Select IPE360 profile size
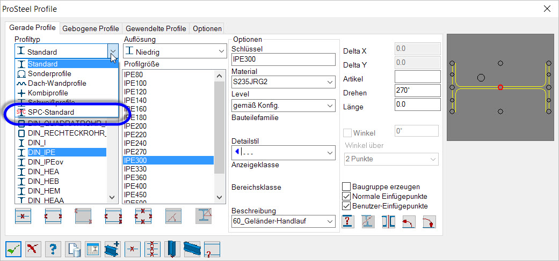559x261 pixels. 168,177
